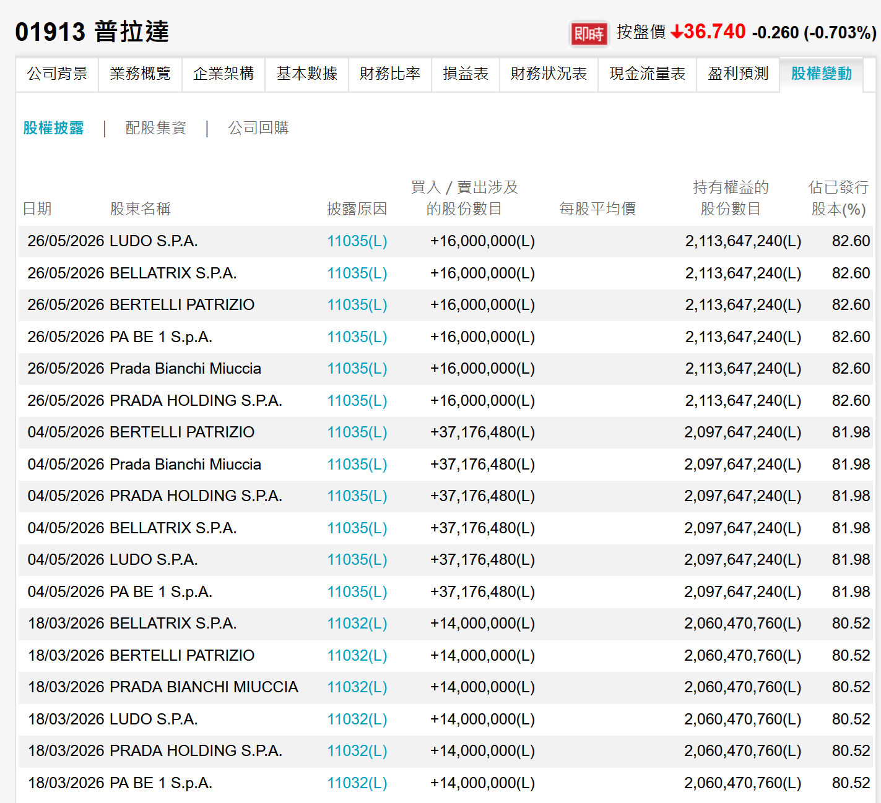The image size is (881, 803).
Task: Click 2,060,470,760(L) in 18/03/2026 BERTELLI PATRIZIO row
Action: click(743, 656)
